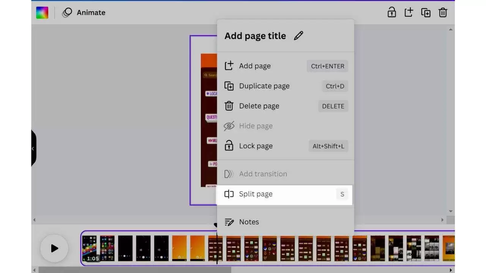Image resolution: width=486 pixels, height=273 pixels.
Task: Choose Duplicate page menu entry
Action: click(286, 86)
